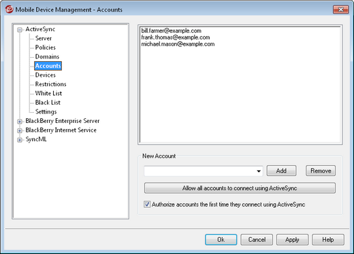This screenshot has height=254, width=354.
Task: Select bill.farmer@example.com in account list
Action: pos(172,31)
